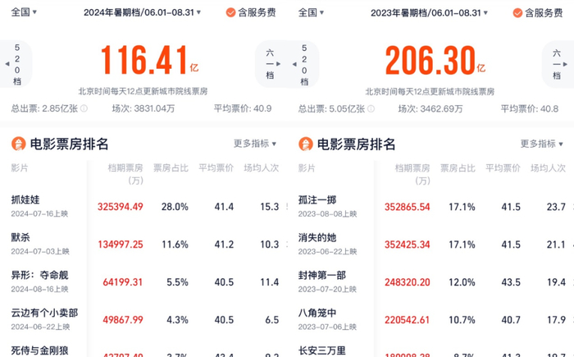The image size is (574, 357).
Task: Click the ranking icon beside 电影票房排名 in 2024 panel
Action: point(19,144)
